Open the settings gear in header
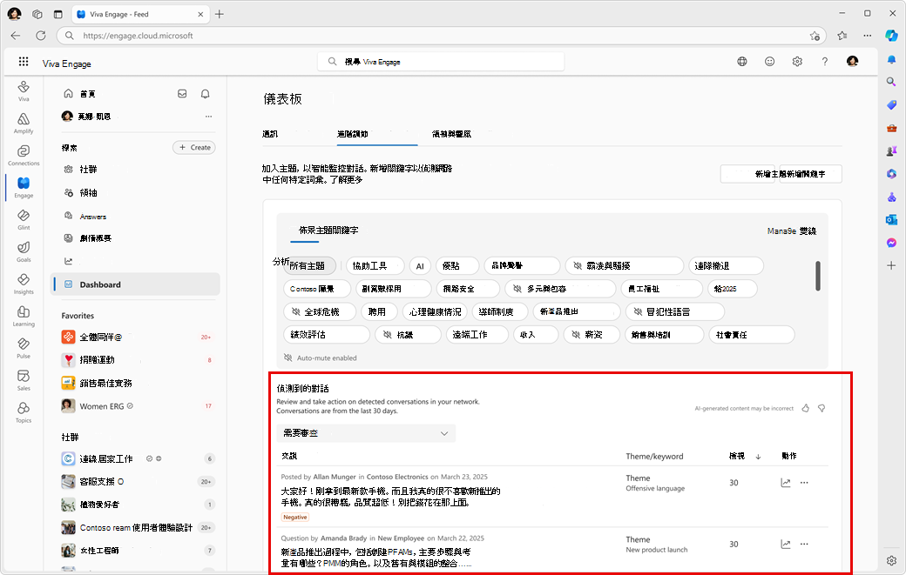Viewport: 906px width, 575px height. click(797, 61)
